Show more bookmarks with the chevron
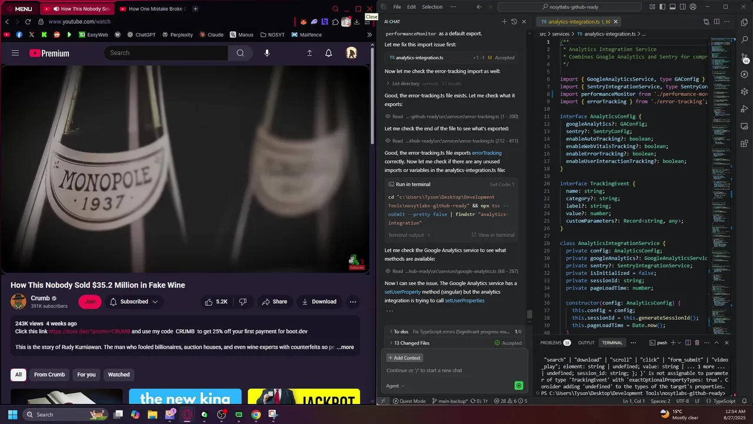The height and width of the screenshot is (424, 753). point(369,35)
